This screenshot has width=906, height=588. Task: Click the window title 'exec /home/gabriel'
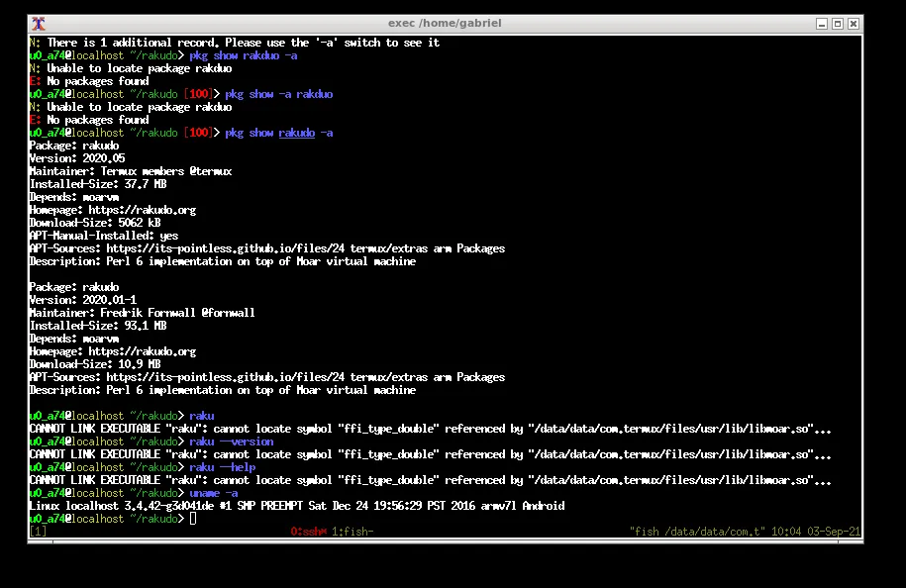(x=445, y=23)
